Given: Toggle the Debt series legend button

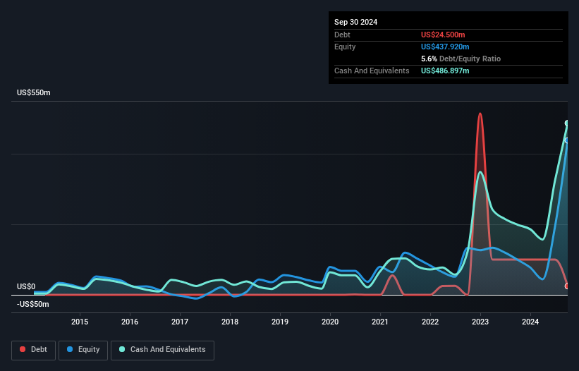Looking at the screenshot, I should tap(34, 350).
